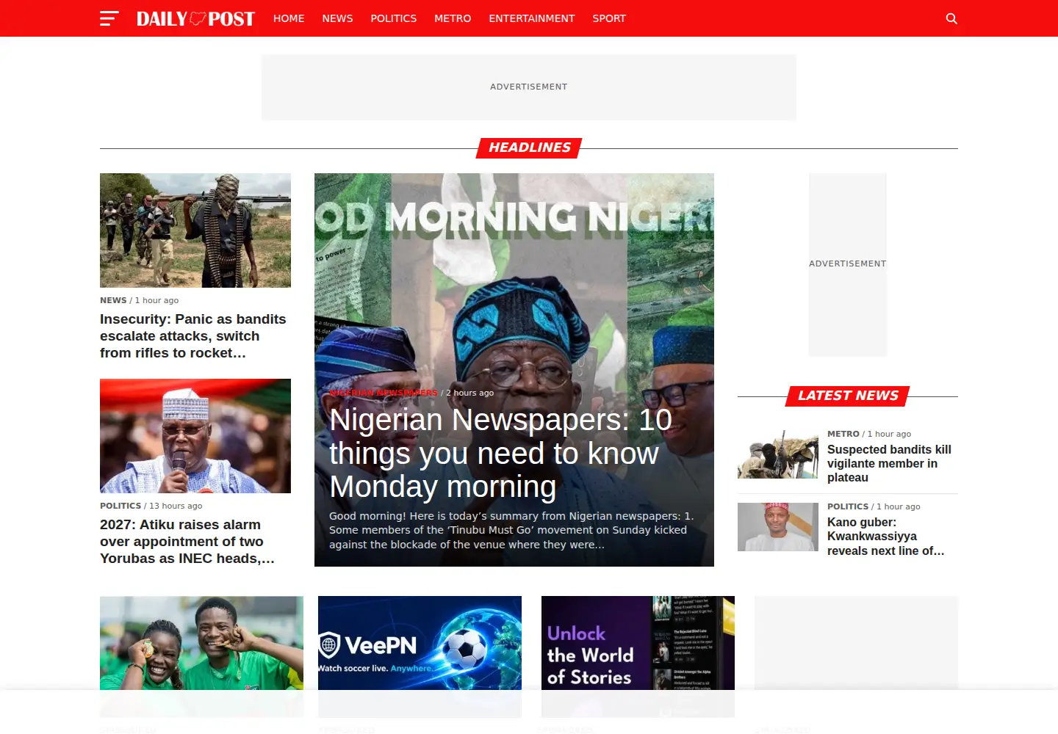Viewport: 1058px width, 734px height.
Task: Click the NEWS category tag above Insecurity
Action: tap(113, 300)
